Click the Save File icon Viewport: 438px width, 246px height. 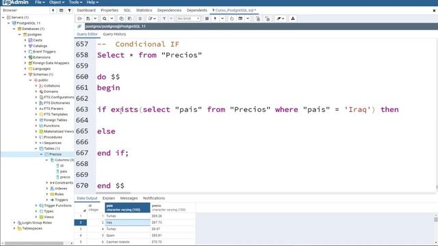[x=88, y=18]
